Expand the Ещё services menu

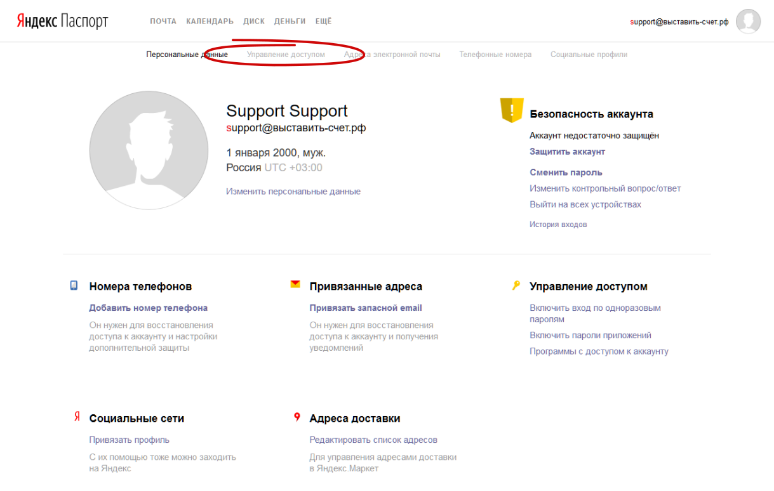(324, 22)
